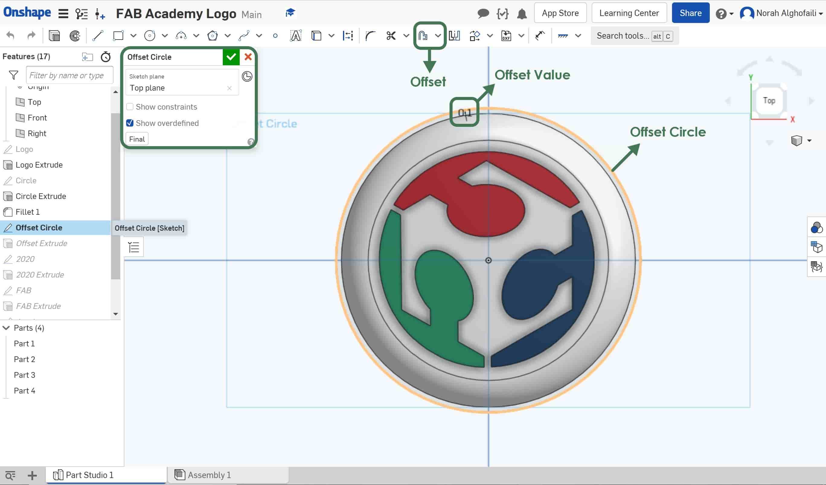The width and height of the screenshot is (826, 485).
Task: Select Part 3 in parts list
Action: (x=24, y=375)
